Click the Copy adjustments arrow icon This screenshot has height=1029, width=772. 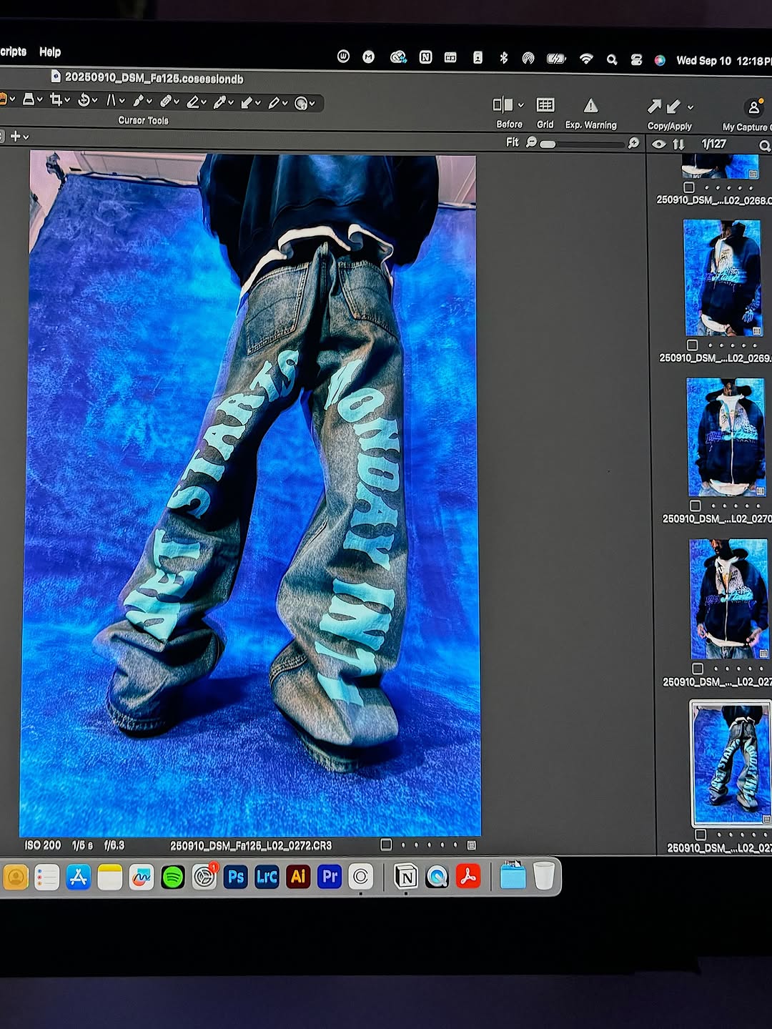(654, 107)
